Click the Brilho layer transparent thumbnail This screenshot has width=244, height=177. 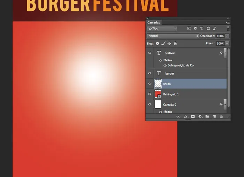tap(158, 84)
